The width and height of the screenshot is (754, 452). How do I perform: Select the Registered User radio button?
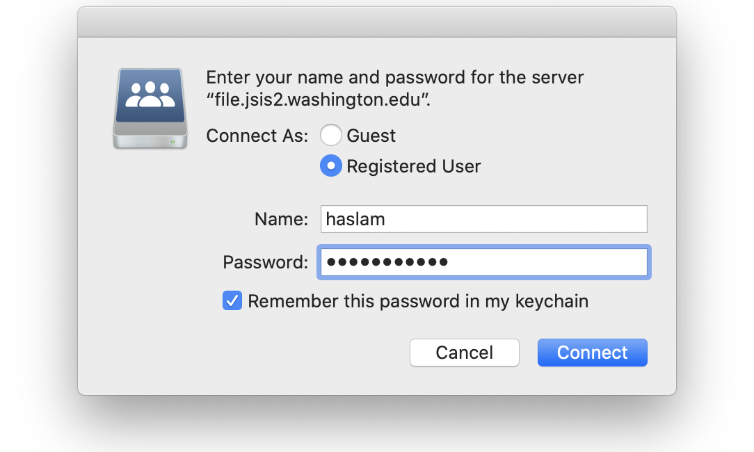[x=331, y=166]
